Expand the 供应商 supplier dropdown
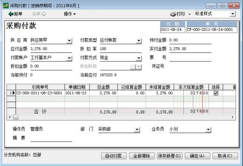The image size is (243, 166). 69,41
